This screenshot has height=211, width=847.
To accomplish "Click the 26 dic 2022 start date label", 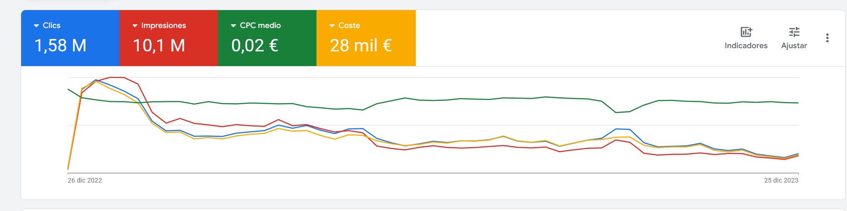I will [85, 180].
